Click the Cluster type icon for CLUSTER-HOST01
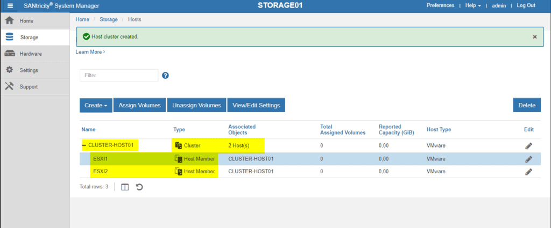This screenshot has height=228, width=551. click(x=178, y=145)
